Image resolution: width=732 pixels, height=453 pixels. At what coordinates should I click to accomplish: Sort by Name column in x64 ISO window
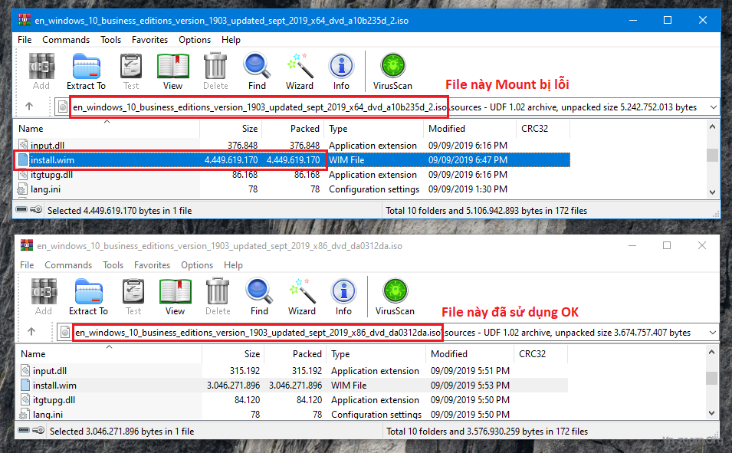click(x=107, y=129)
